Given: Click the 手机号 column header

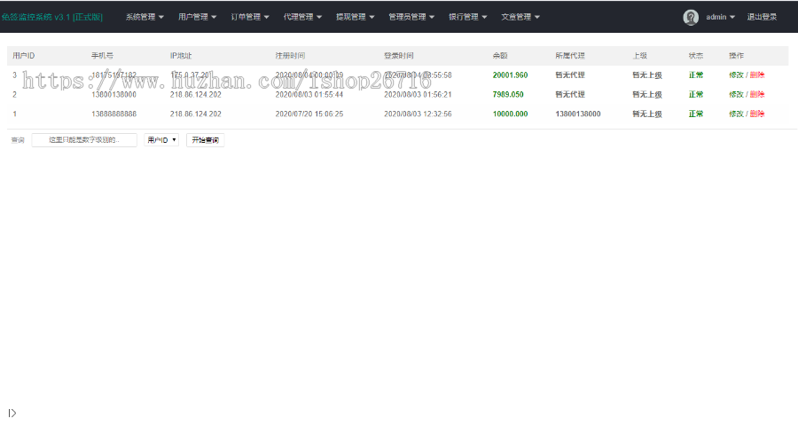Looking at the screenshot, I should pos(102,56).
